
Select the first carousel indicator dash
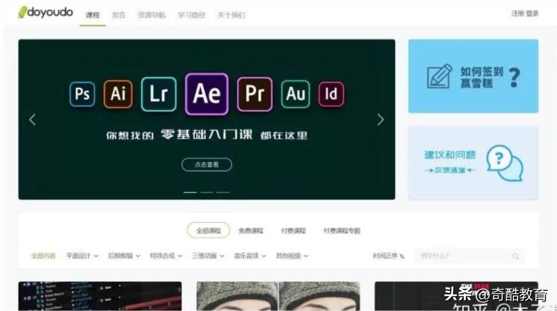tap(190, 193)
